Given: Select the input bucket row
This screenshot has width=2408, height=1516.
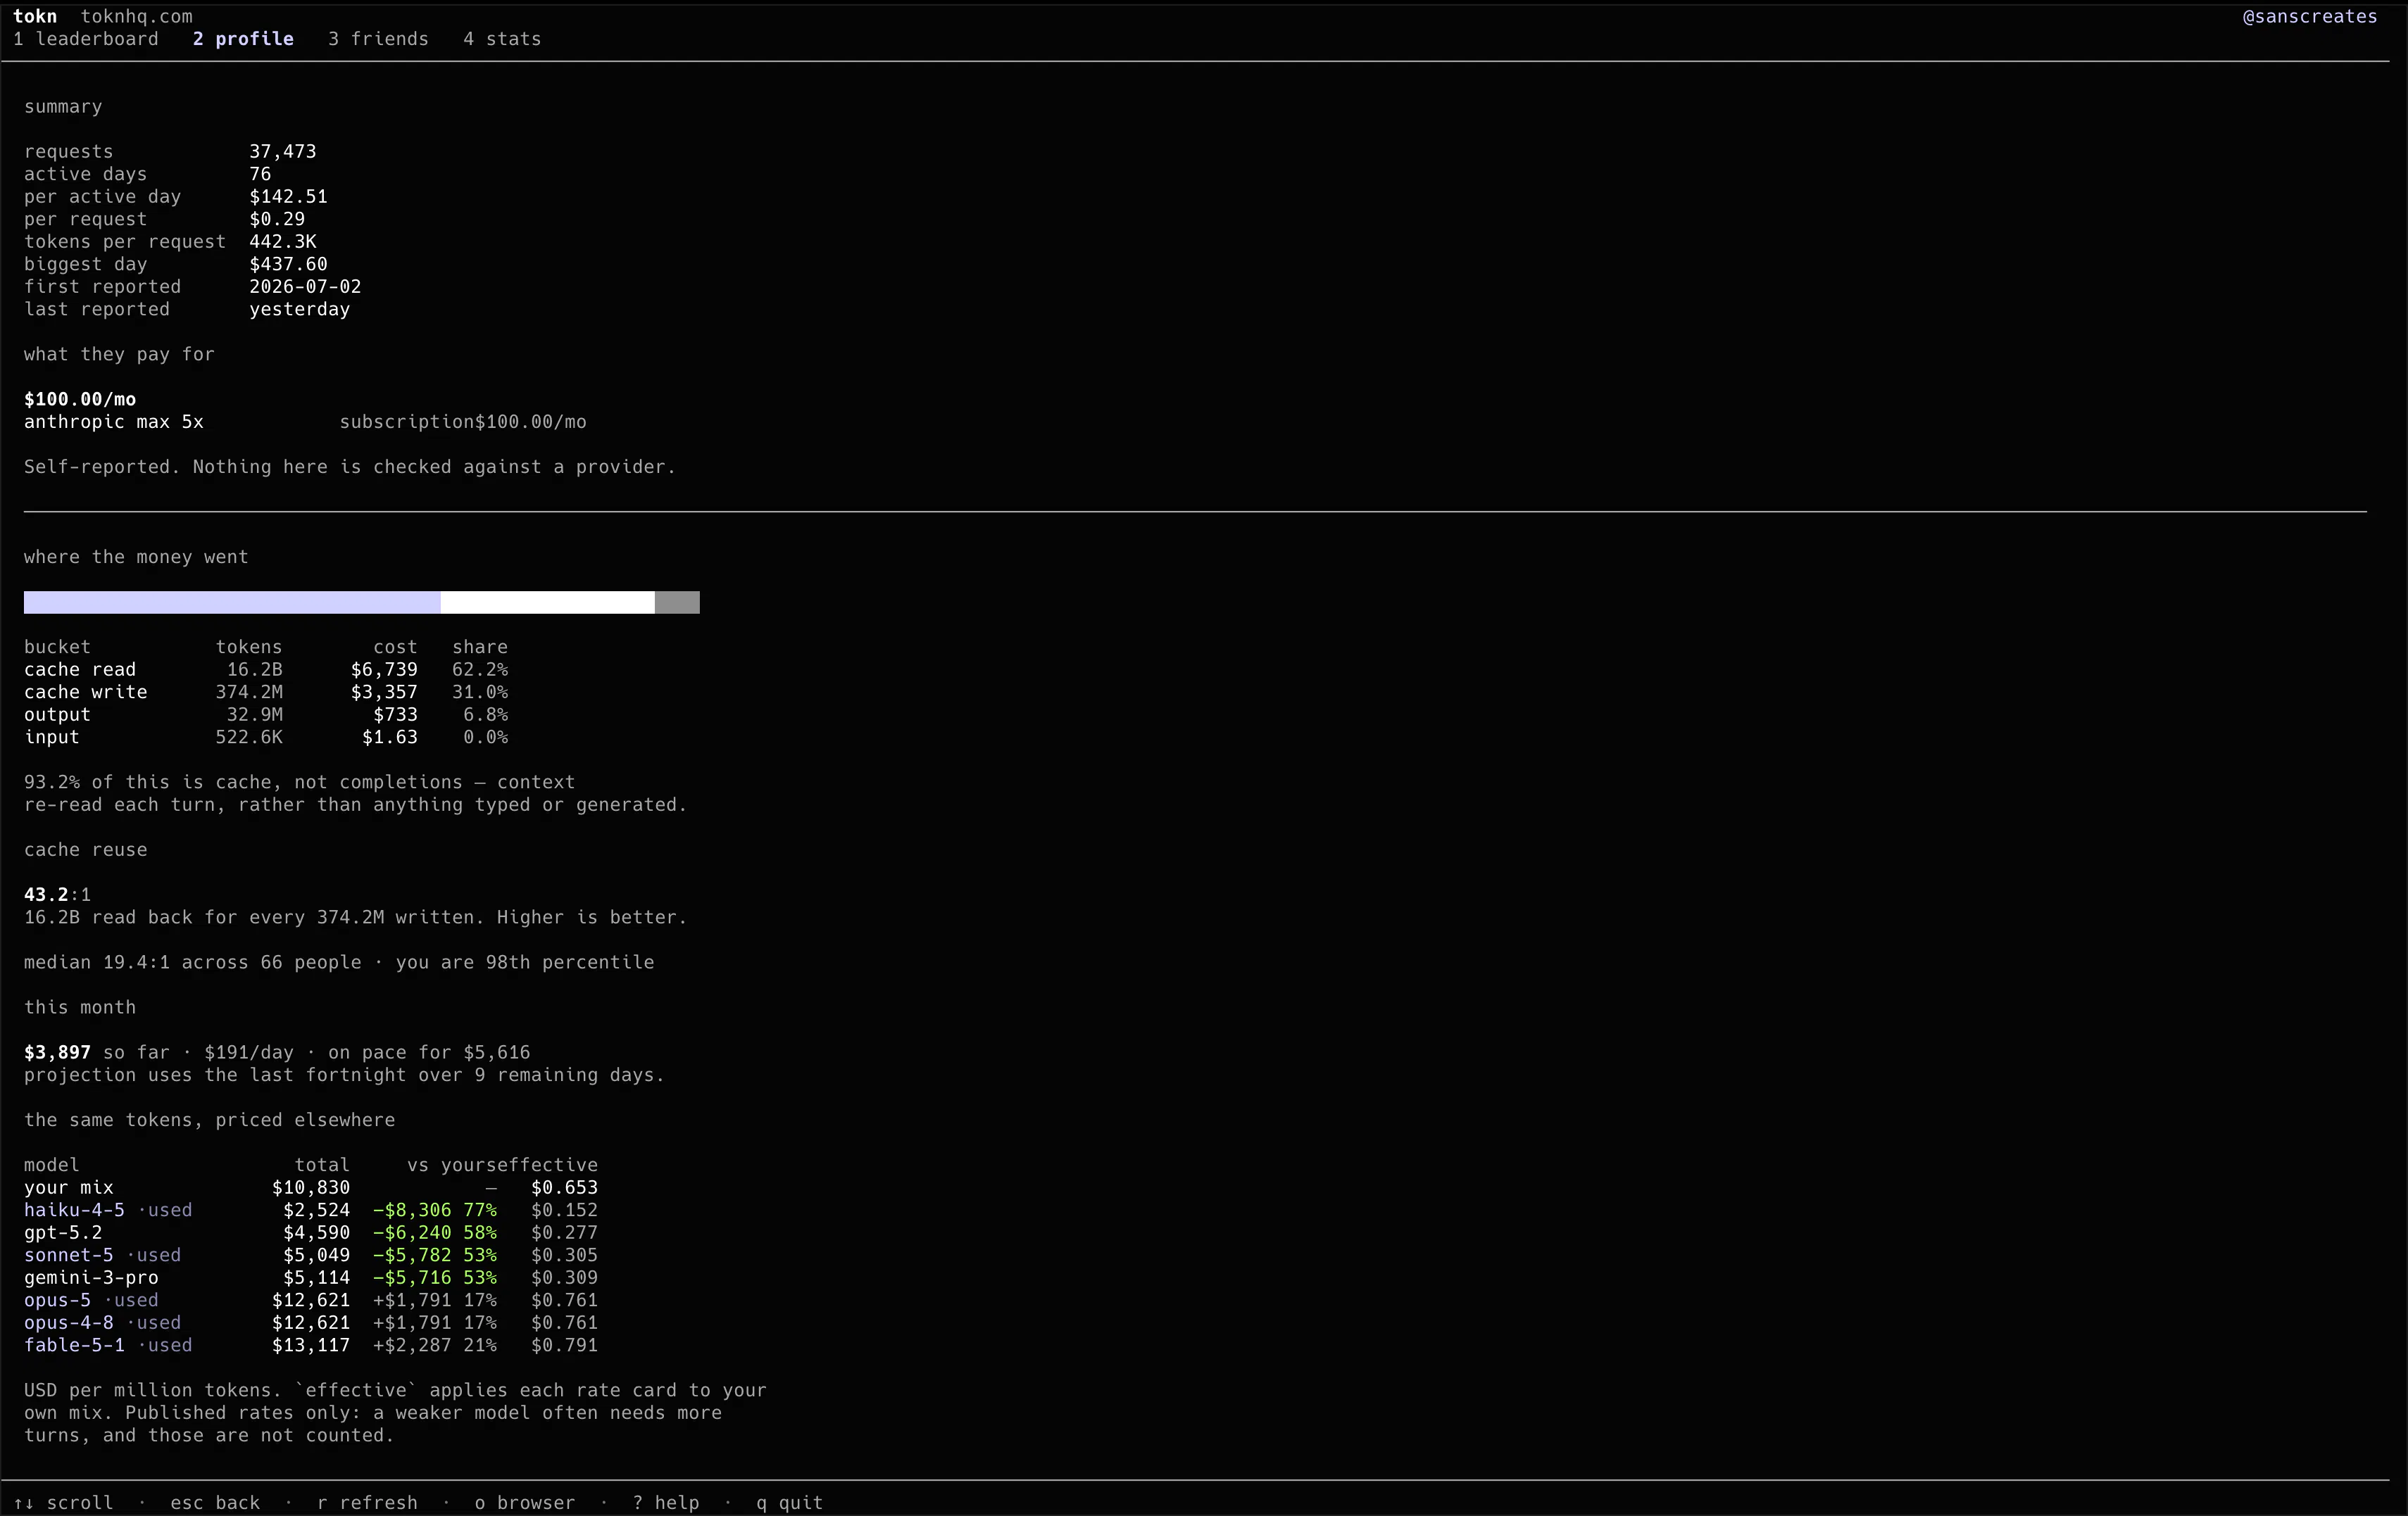Looking at the screenshot, I should 266,736.
